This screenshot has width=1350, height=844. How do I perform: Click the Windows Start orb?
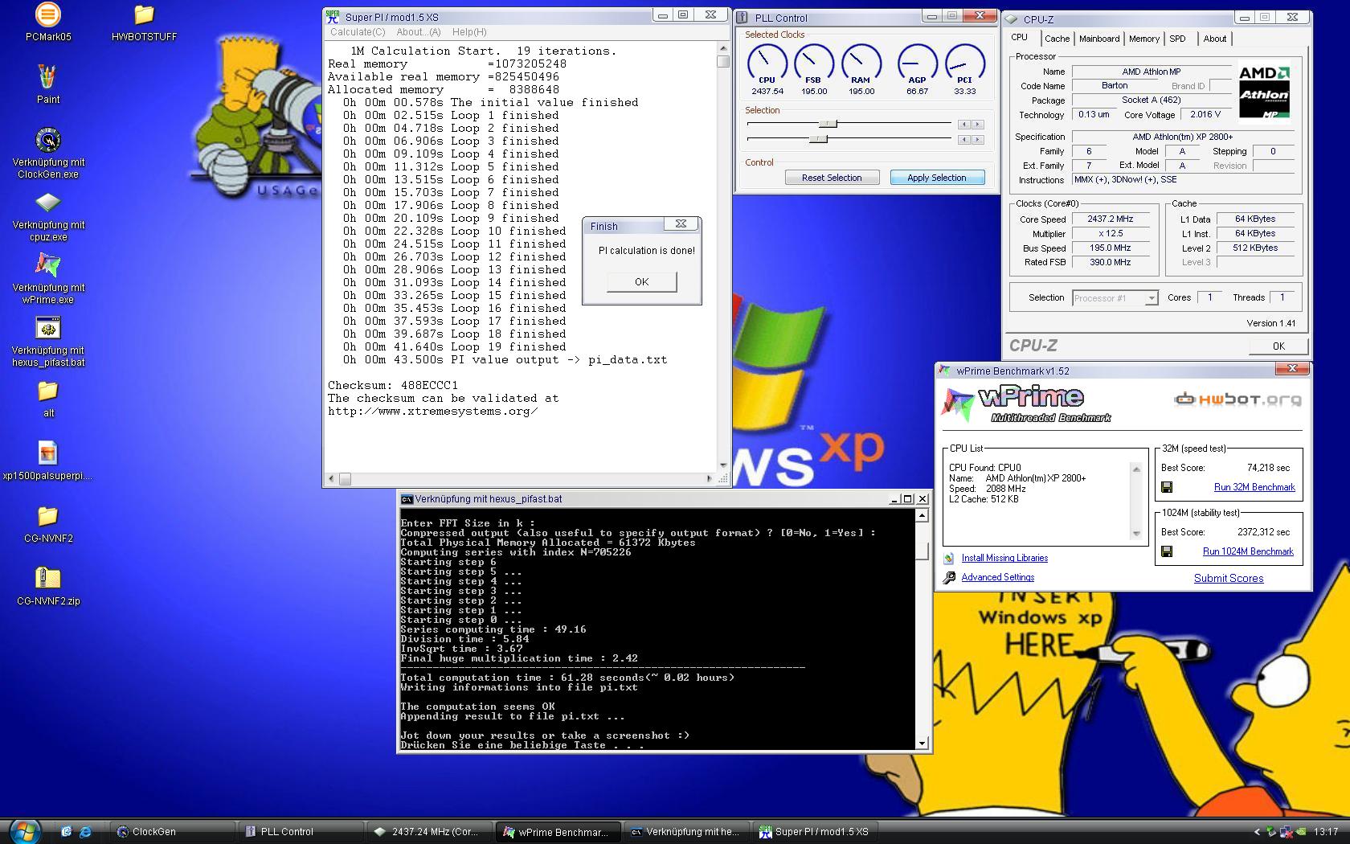pyautogui.click(x=24, y=831)
